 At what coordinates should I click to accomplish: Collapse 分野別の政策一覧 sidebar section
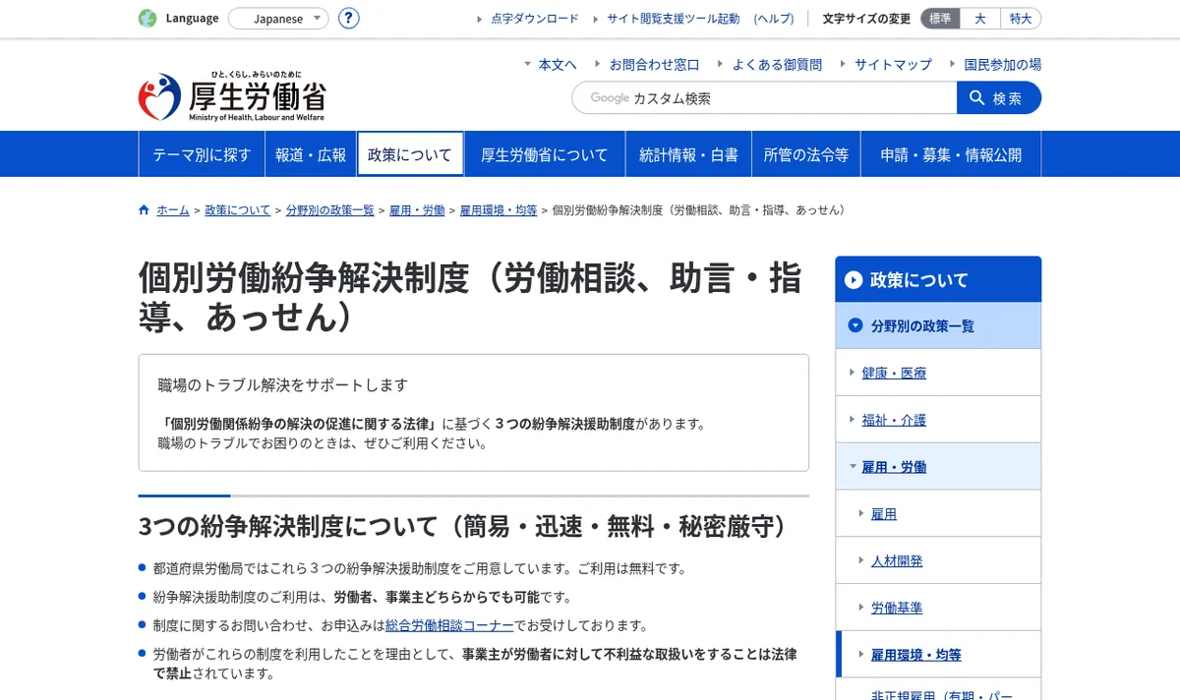938,325
